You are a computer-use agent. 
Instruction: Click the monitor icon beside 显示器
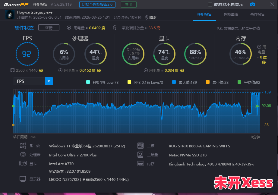pos(23,179)
